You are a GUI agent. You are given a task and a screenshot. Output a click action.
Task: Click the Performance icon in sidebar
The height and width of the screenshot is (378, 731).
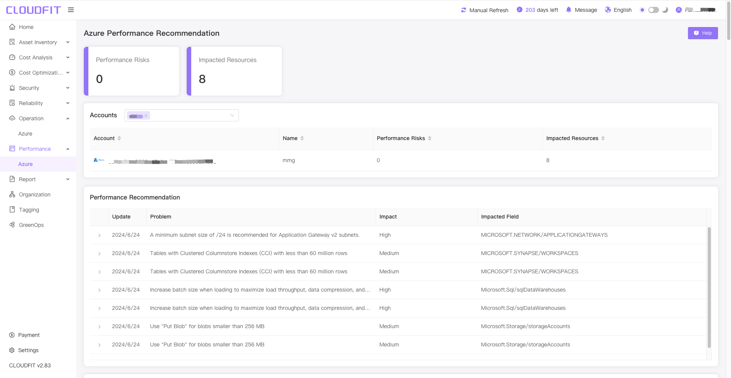click(x=12, y=149)
